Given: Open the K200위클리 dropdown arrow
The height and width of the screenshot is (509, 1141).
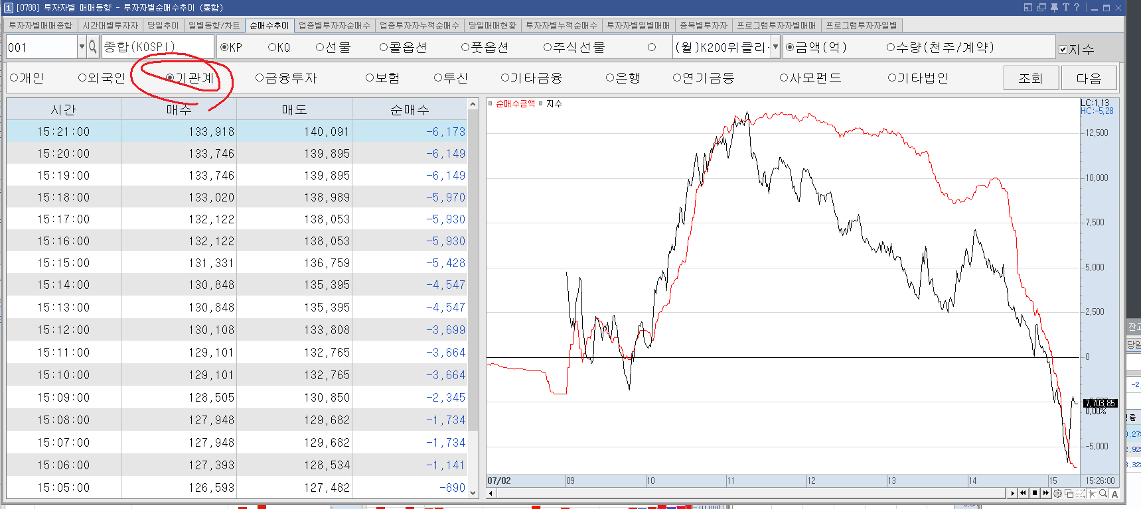Looking at the screenshot, I should pos(775,46).
